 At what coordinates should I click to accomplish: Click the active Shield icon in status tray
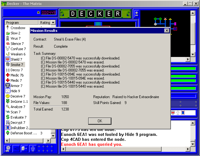(173, 113)
